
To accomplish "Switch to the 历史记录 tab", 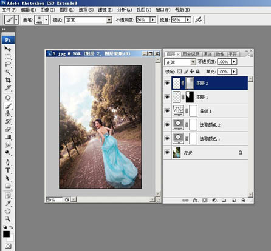I will (x=191, y=54).
